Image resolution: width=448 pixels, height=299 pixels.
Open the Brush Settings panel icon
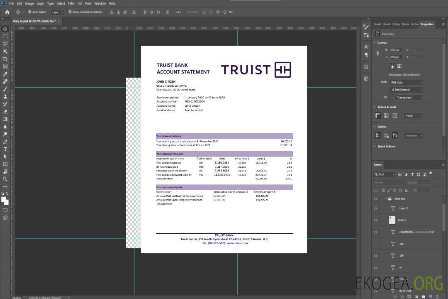[x=366, y=27]
